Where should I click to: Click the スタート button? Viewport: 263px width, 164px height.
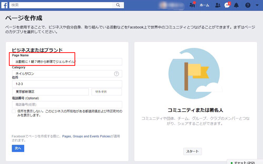click(x=192, y=151)
